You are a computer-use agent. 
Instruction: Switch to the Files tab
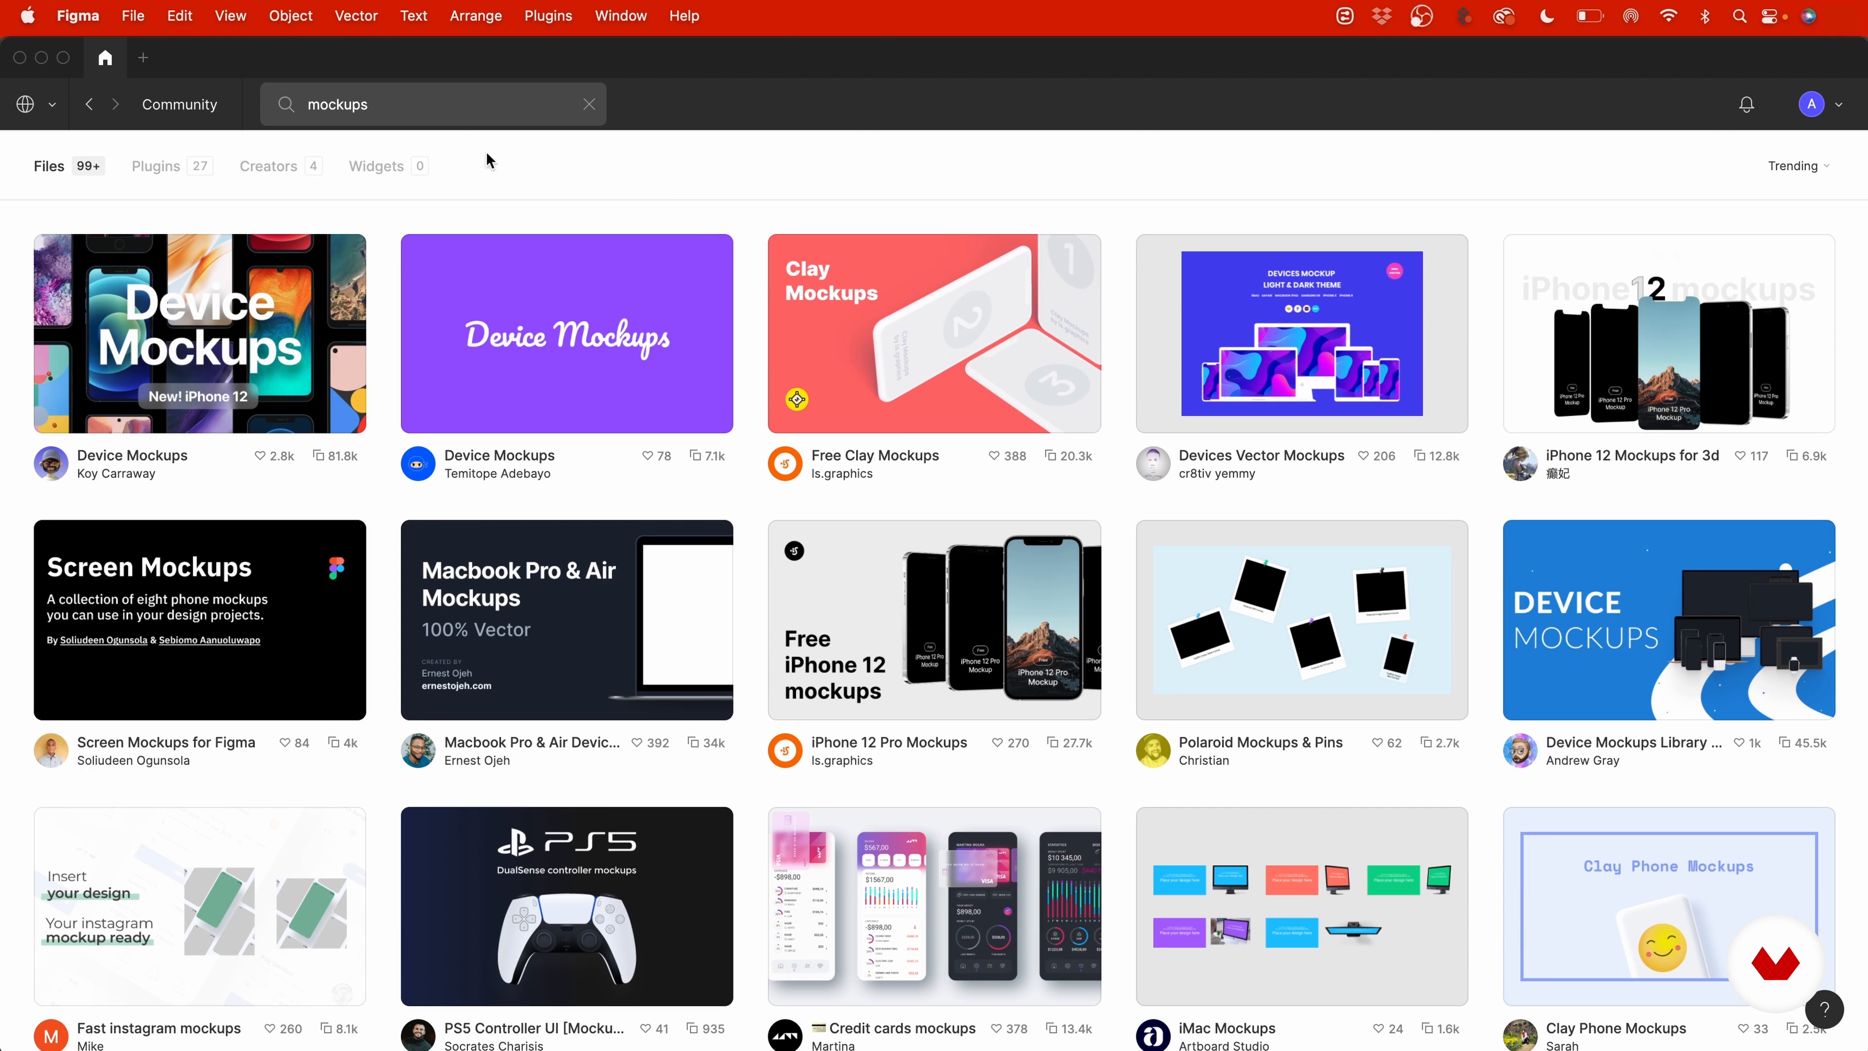coord(69,166)
